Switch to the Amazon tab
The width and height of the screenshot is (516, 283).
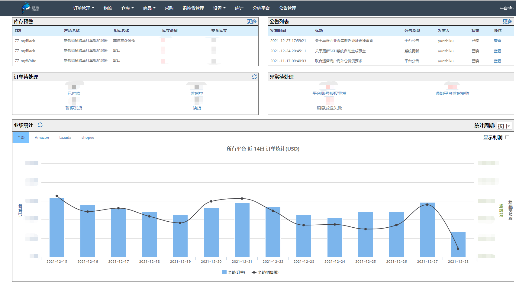[x=42, y=137]
